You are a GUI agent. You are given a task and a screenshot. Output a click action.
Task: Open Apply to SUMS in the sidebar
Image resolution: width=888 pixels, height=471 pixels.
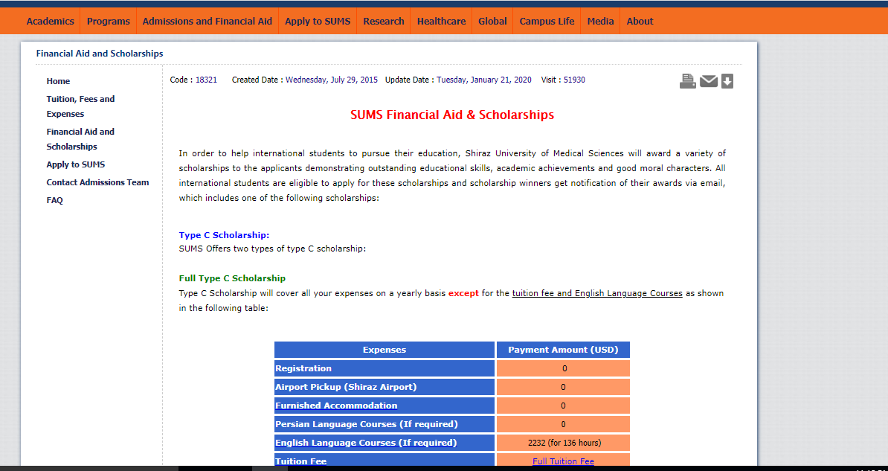(x=76, y=164)
